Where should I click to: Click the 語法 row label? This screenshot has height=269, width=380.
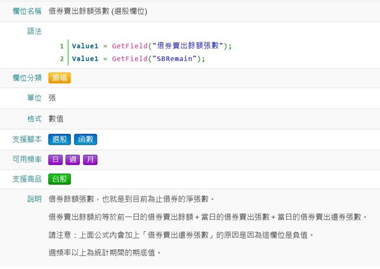pyautogui.click(x=34, y=31)
